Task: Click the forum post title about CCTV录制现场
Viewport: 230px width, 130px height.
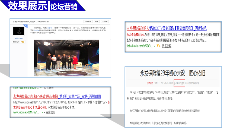Action: point(30,21)
